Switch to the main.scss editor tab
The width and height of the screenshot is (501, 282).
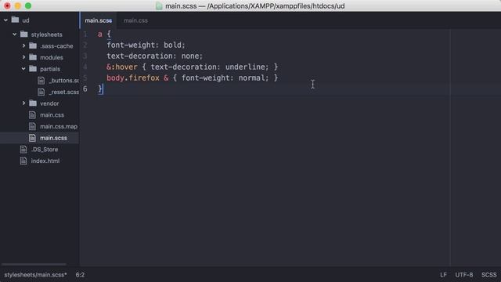(99, 20)
